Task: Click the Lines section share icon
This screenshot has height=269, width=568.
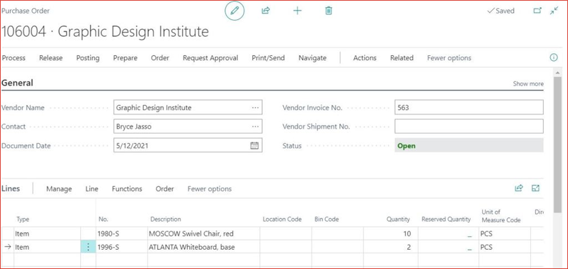Action: (x=519, y=188)
